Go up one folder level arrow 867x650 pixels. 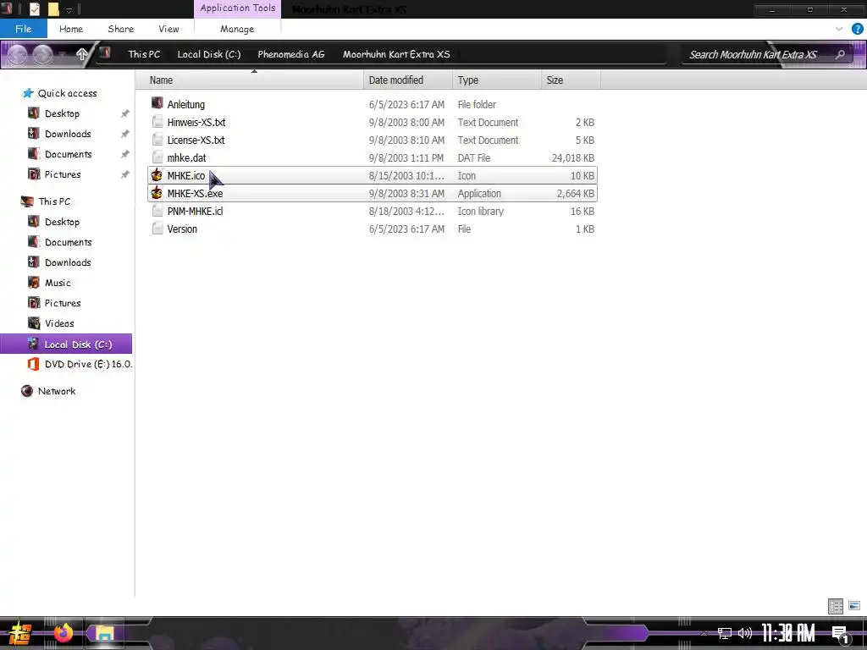click(81, 54)
